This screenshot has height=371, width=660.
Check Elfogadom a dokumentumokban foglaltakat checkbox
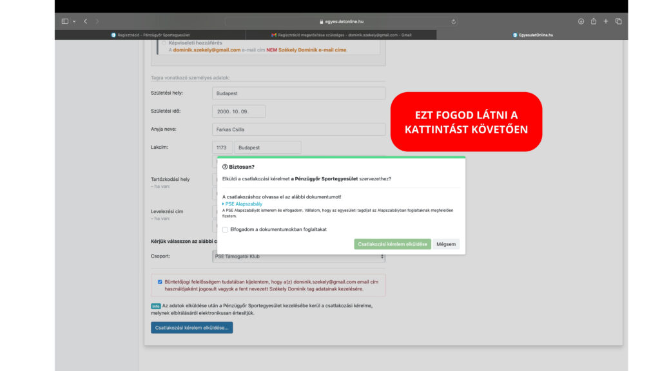coord(225,230)
